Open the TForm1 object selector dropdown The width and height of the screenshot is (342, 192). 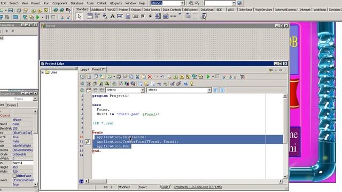pyautogui.click(x=35, y=99)
